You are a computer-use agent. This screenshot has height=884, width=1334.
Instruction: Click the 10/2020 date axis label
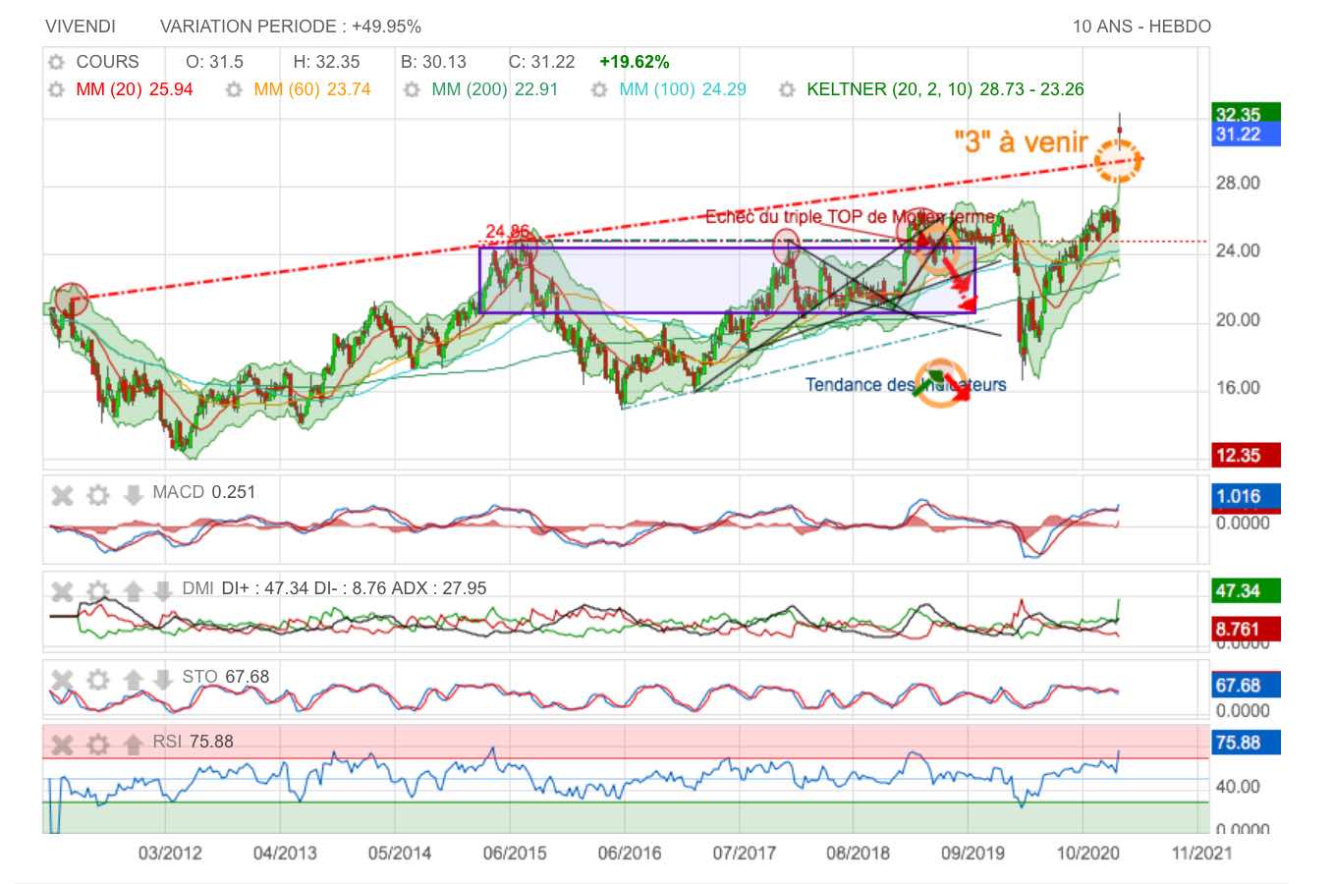point(1087,853)
